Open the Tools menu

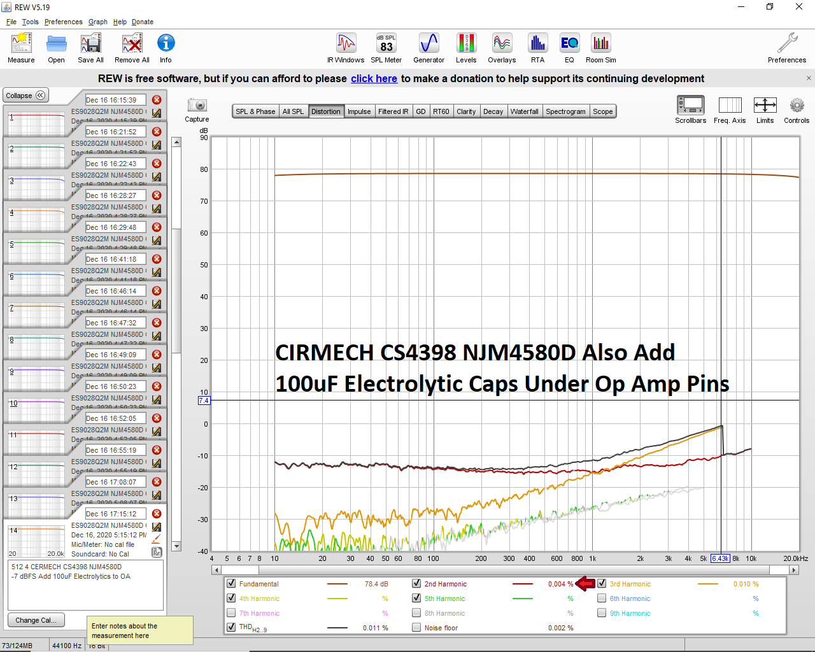point(31,22)
